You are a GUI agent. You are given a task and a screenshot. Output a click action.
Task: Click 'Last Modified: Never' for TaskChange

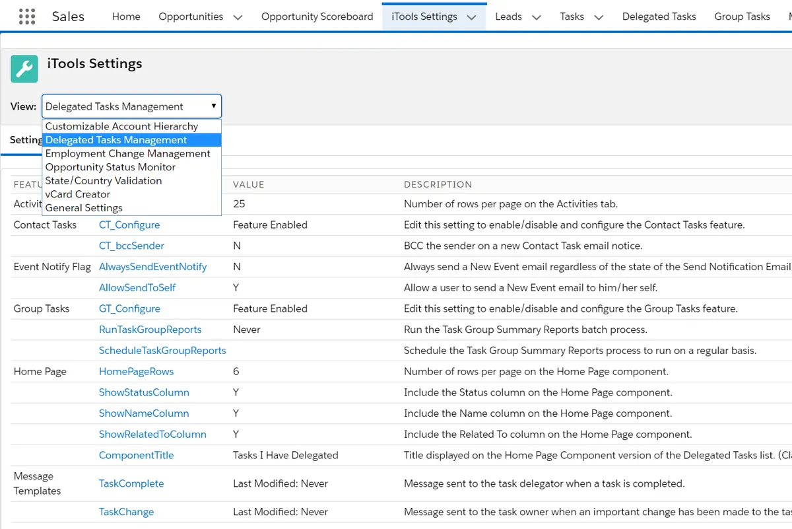[x=280, y=512]
